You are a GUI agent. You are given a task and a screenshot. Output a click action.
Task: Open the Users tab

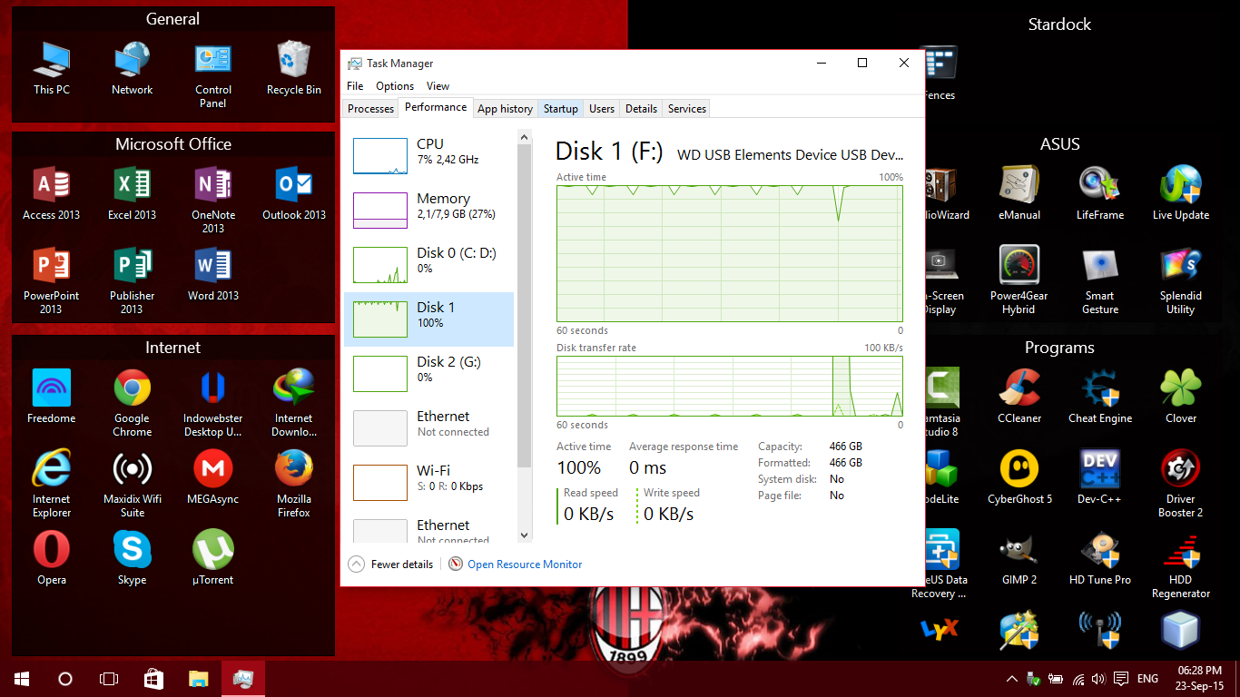coord(602,109)
